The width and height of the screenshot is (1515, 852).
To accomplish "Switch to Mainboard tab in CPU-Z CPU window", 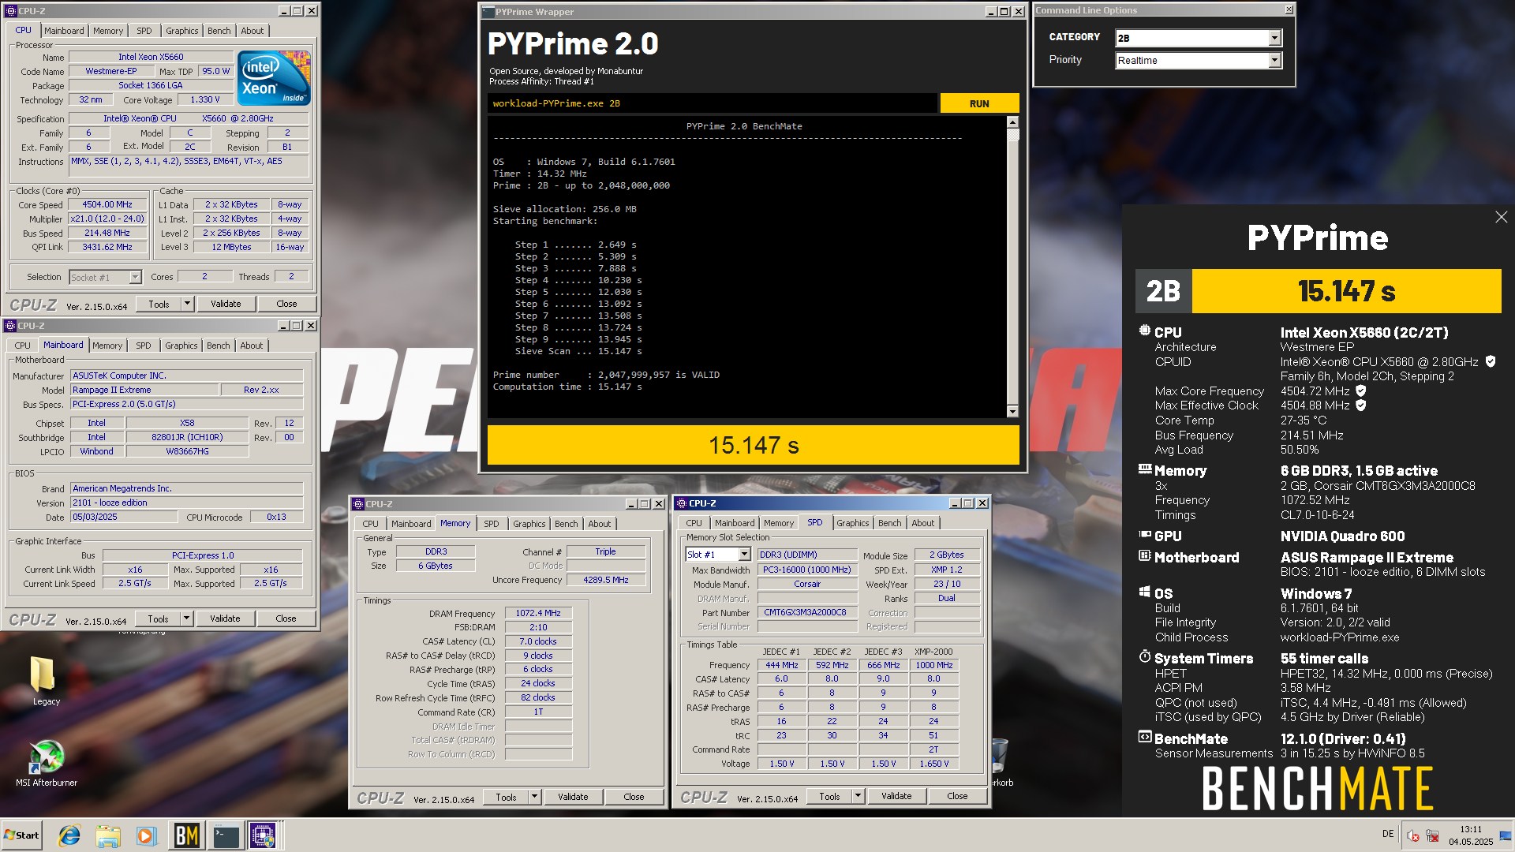I will click(x=64, y=31).
